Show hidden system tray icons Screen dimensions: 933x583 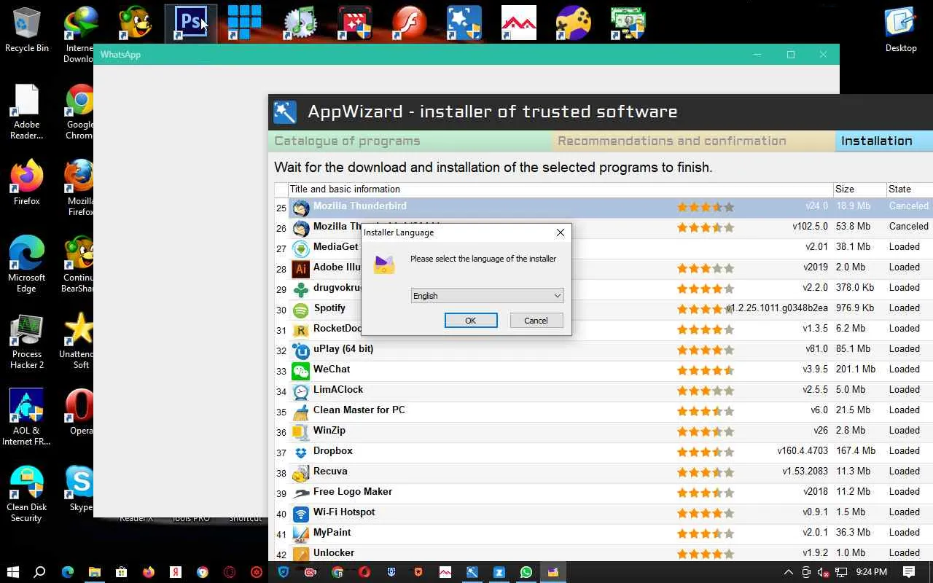[x=788, y=572]
